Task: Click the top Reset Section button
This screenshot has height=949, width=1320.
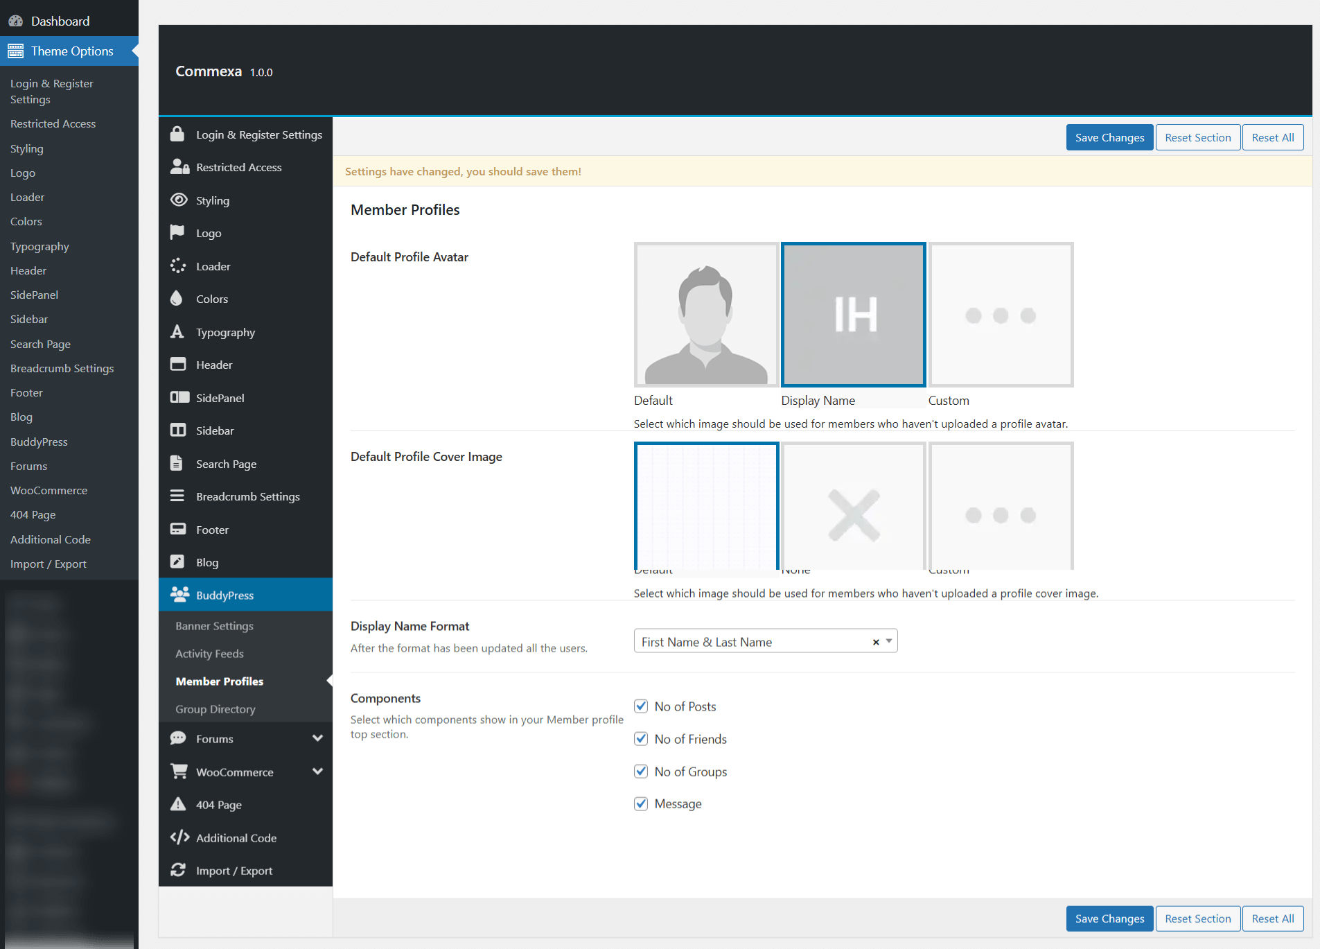Action: click(1197, 137)
